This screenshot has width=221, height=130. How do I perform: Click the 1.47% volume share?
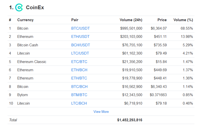click(x=188, y=62)
